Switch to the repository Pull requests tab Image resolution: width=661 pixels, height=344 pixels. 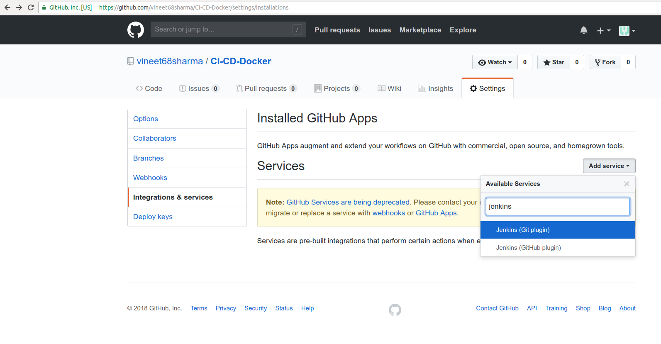(x=267, y=88)
